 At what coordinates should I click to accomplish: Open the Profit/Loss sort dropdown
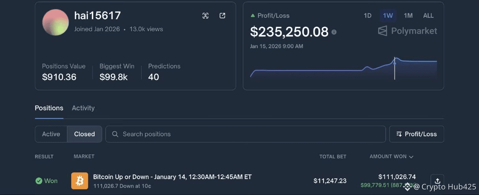click(416, 134)
